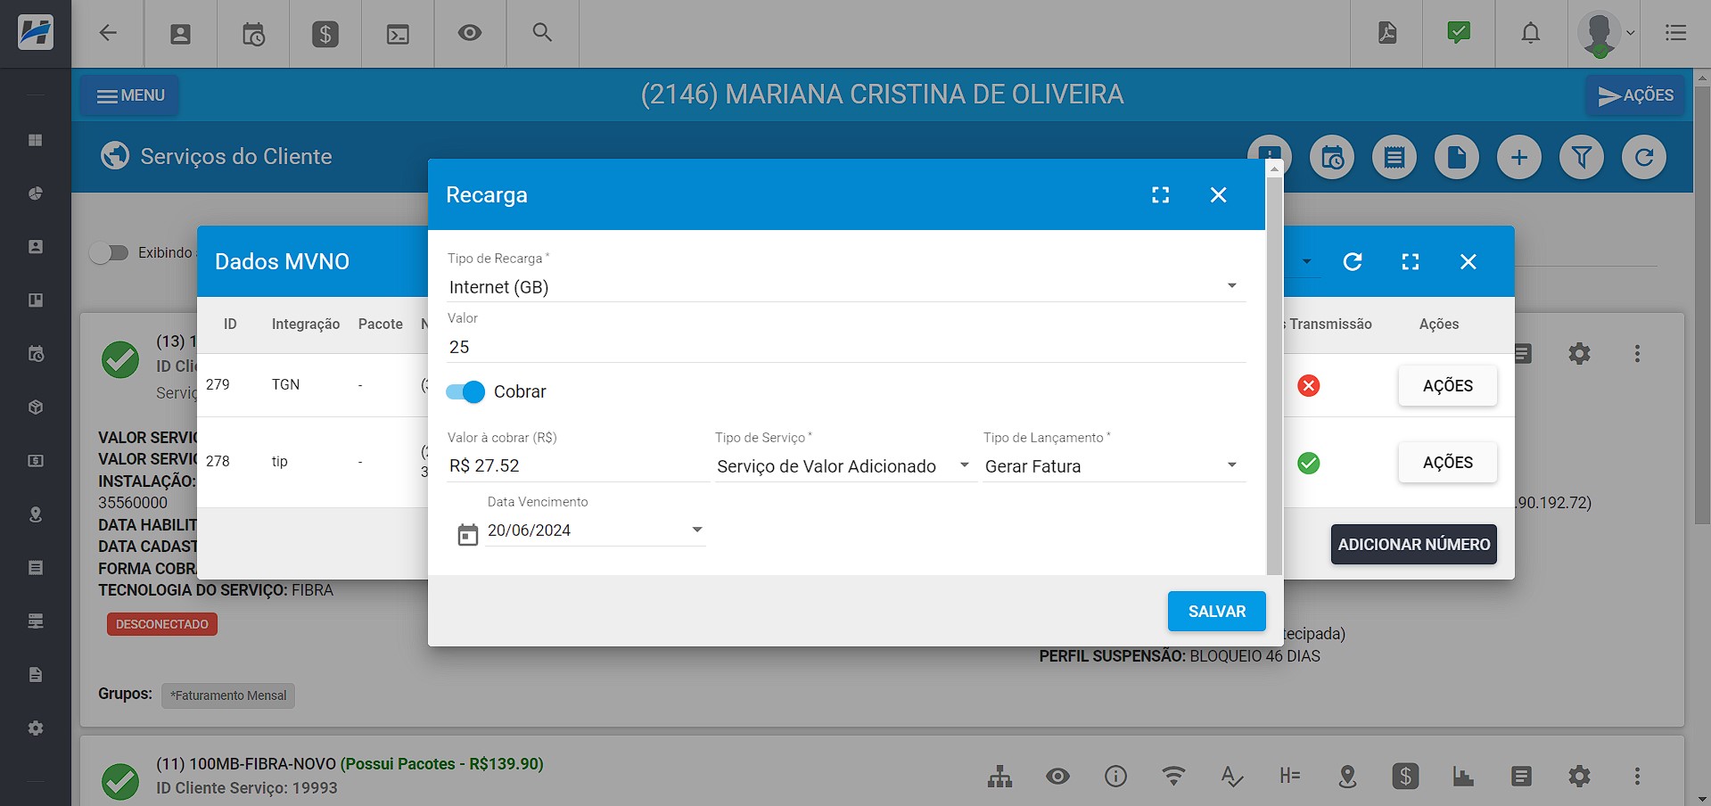The width and height of the screenshot is (1711, 806).
Task: Click the SALVAR button
Action: (1216, 612)
